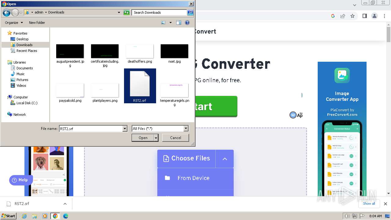Share this page in Chrome
391x220 pixels.
coord(343,16)
